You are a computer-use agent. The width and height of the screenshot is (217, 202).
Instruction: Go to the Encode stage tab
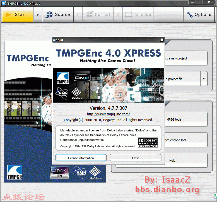click(x=138, y=14)
